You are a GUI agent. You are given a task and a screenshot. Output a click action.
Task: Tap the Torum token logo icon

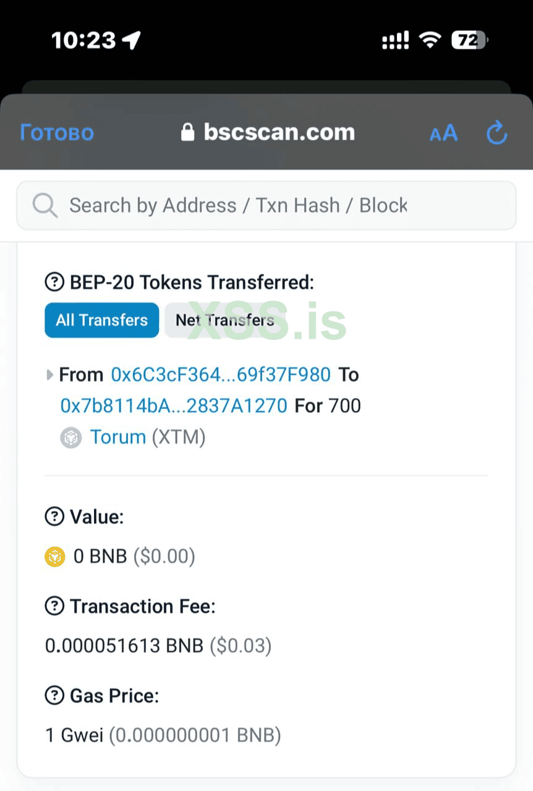click(71, 438)
